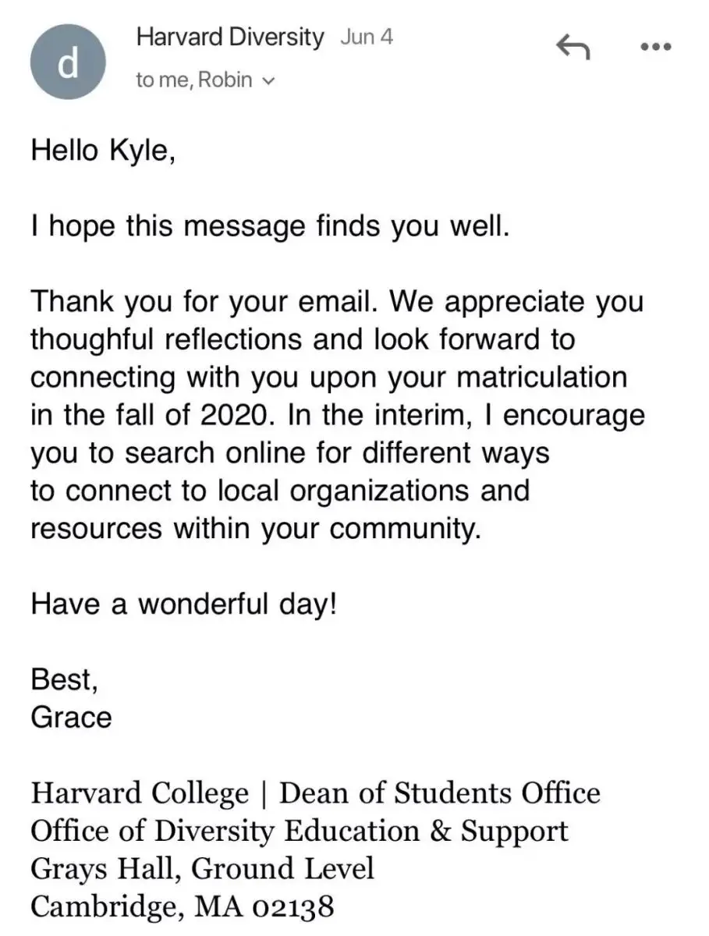
Task: Click "Office of Diversity Education & Support" line
Action: pos(299,831)
